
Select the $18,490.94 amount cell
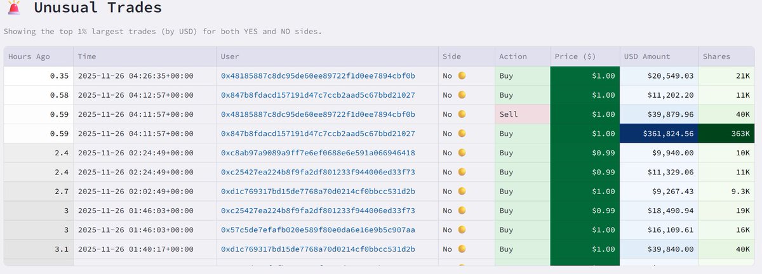pos(659,211)
